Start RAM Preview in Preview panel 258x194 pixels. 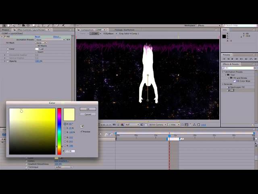click(255, 59)
